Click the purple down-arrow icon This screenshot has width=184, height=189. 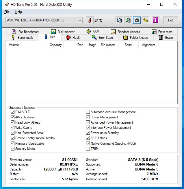click(x=155, y=20)
